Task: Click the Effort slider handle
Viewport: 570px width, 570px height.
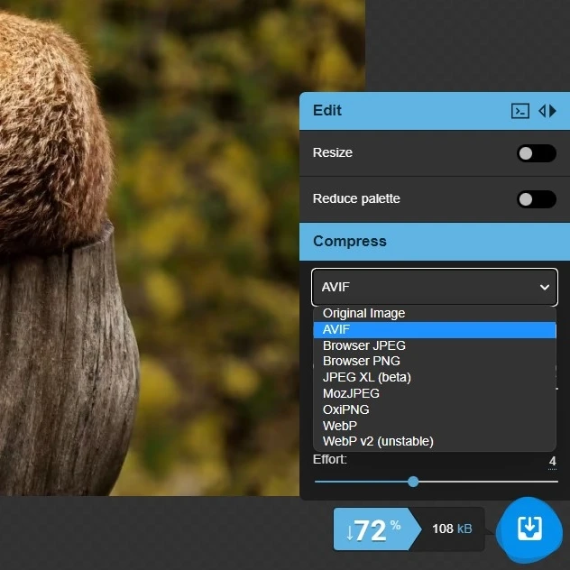Action: tap(413, 482)
